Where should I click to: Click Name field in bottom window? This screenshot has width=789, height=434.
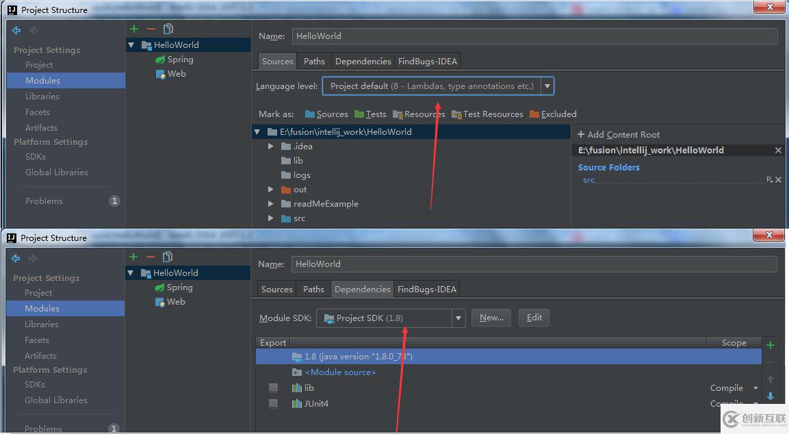(534, 264)
